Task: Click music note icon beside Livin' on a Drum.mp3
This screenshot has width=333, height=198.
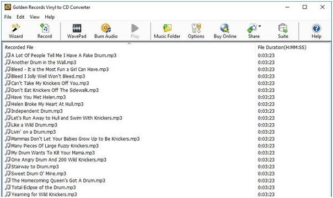Action: coord(8,131)
